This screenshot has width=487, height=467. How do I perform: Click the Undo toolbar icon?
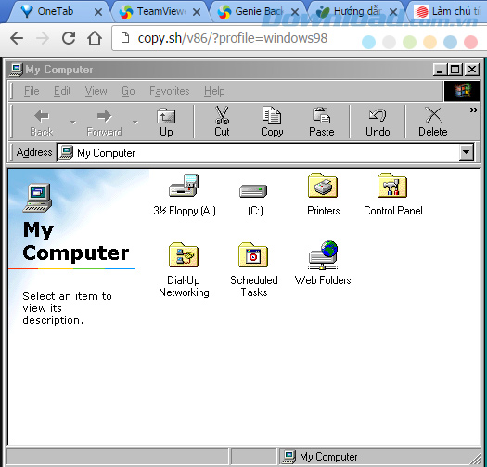coord(378,115)
